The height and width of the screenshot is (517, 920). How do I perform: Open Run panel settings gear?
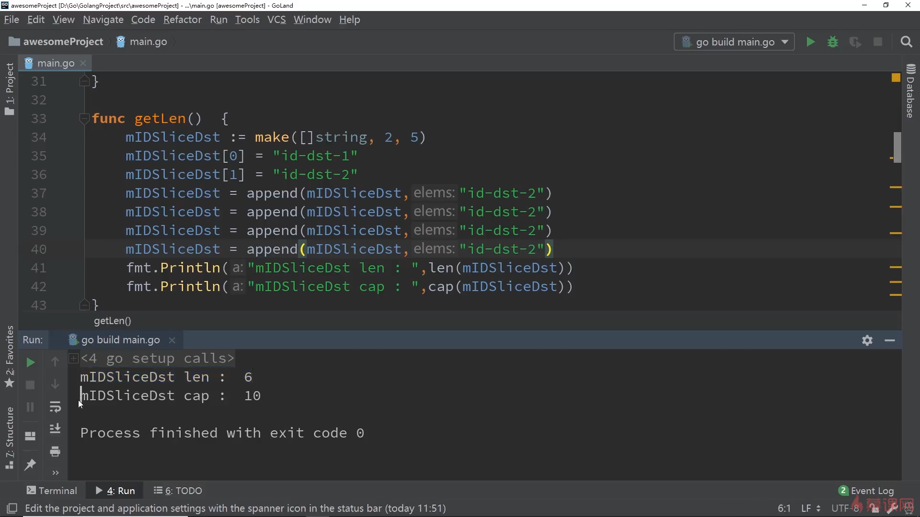click(x=867, y=340)
